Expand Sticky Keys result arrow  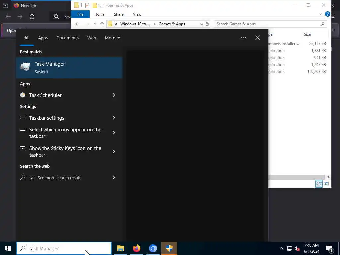(x=114, y=151)
